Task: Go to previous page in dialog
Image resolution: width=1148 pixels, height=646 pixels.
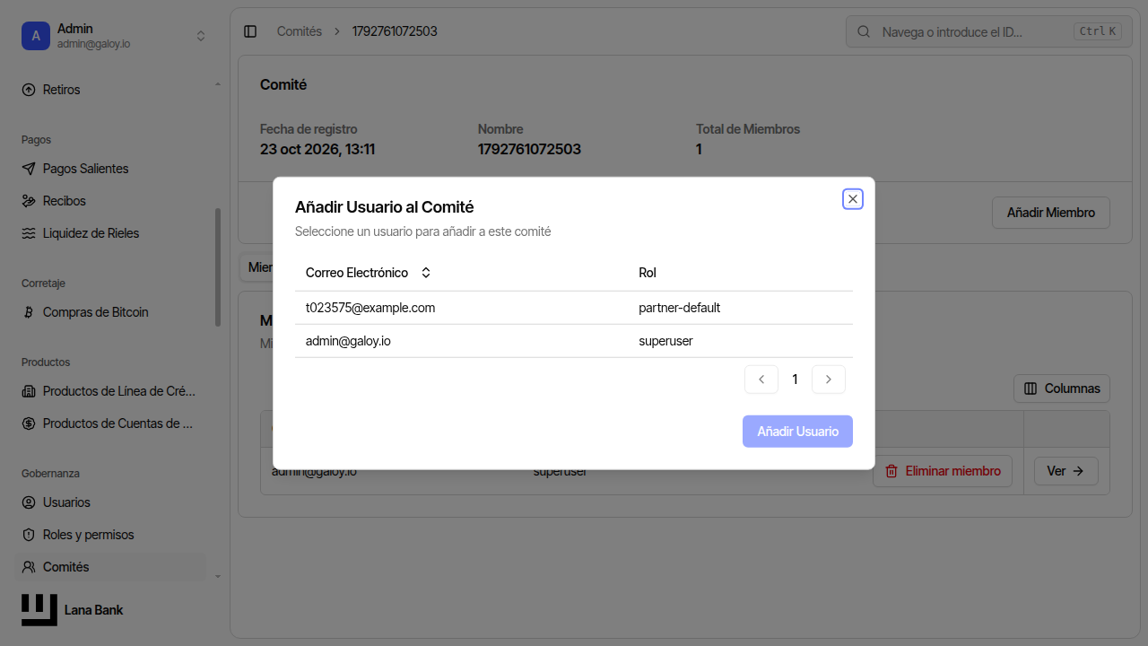Action: tap(761, 380)
